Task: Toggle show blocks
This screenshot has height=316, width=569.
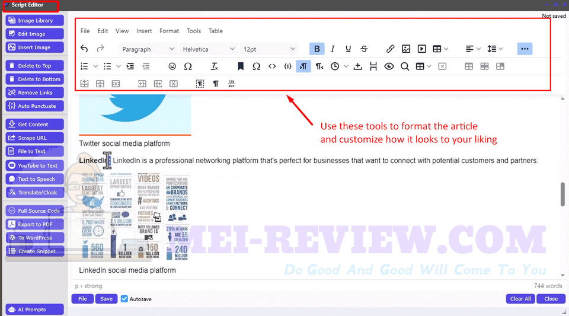Action: 200,84
